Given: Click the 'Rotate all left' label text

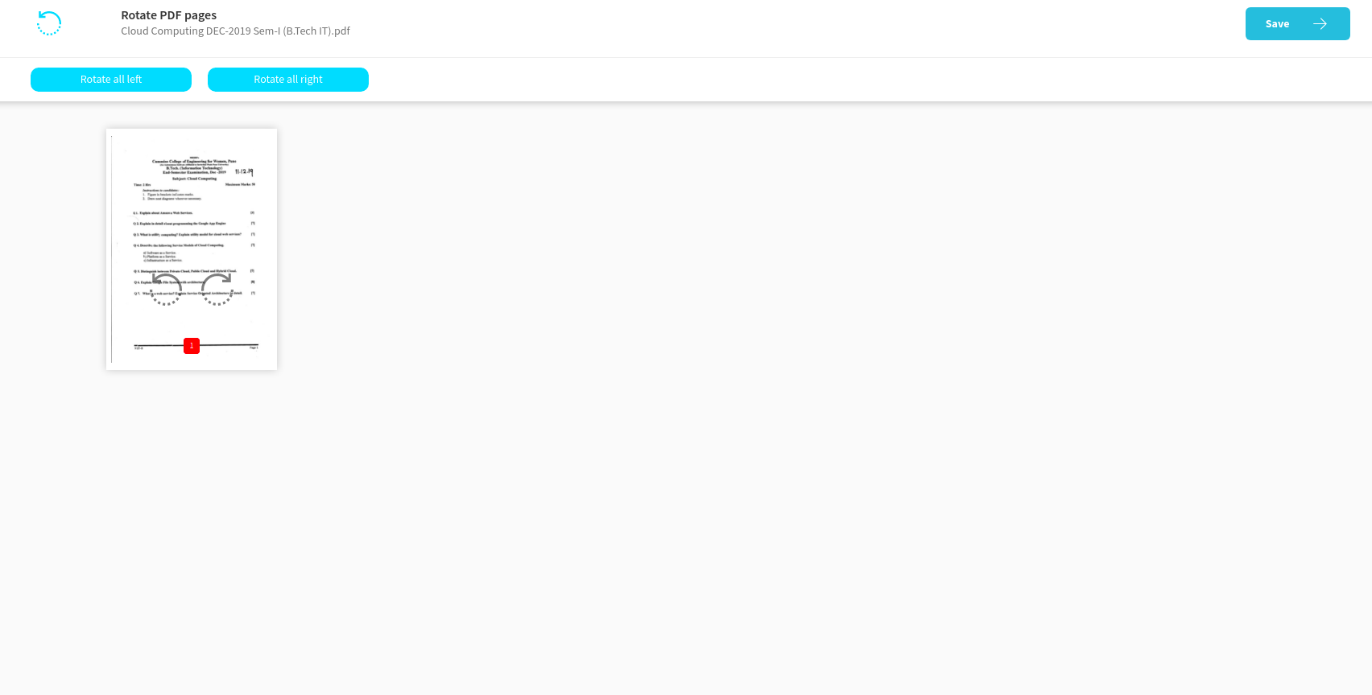Looking at the screenshot, I should 111,80.
